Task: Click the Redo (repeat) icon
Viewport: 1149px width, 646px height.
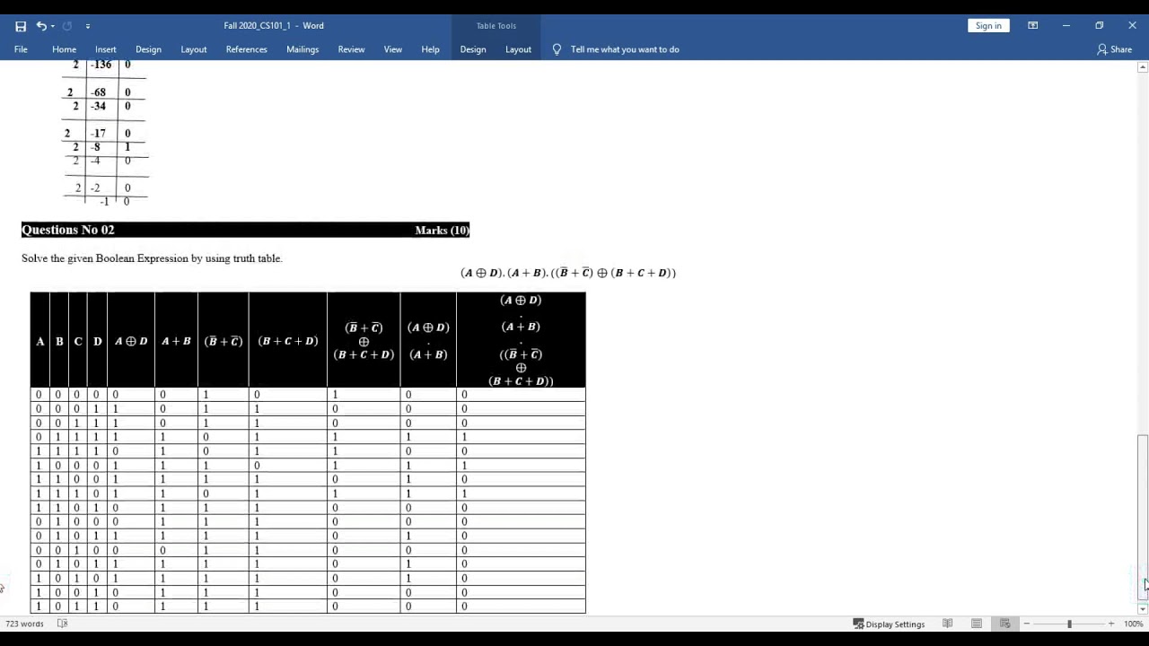Action: (67, 26)
